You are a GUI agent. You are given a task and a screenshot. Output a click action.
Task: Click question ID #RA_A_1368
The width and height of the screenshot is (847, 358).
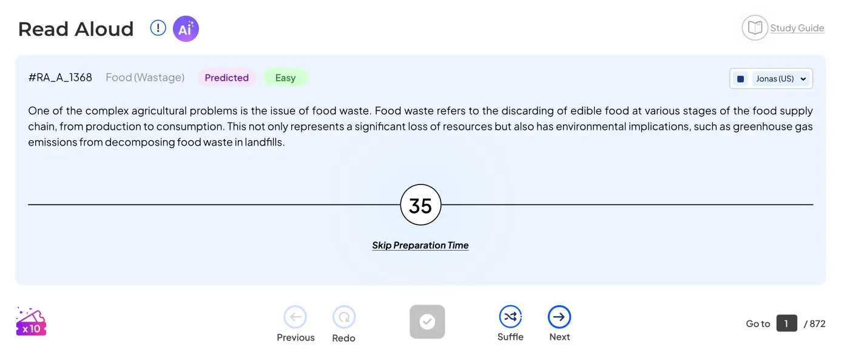tap(61, 77)
